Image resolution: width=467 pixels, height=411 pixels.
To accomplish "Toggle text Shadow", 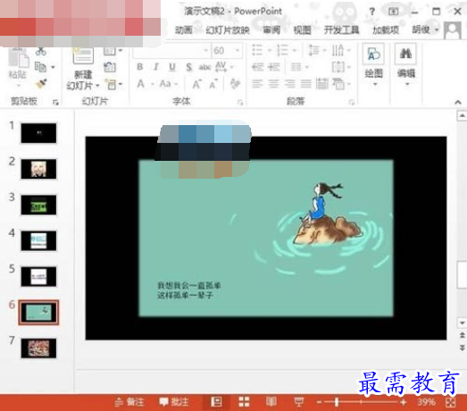I will (x=188, y=67).
